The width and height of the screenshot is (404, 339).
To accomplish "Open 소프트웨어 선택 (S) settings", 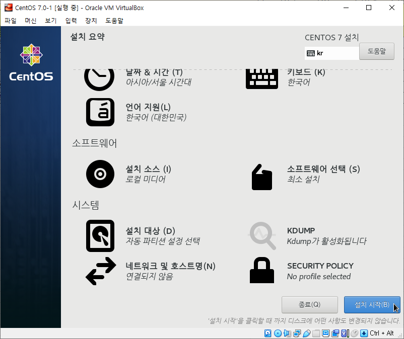I will (323, 169).
